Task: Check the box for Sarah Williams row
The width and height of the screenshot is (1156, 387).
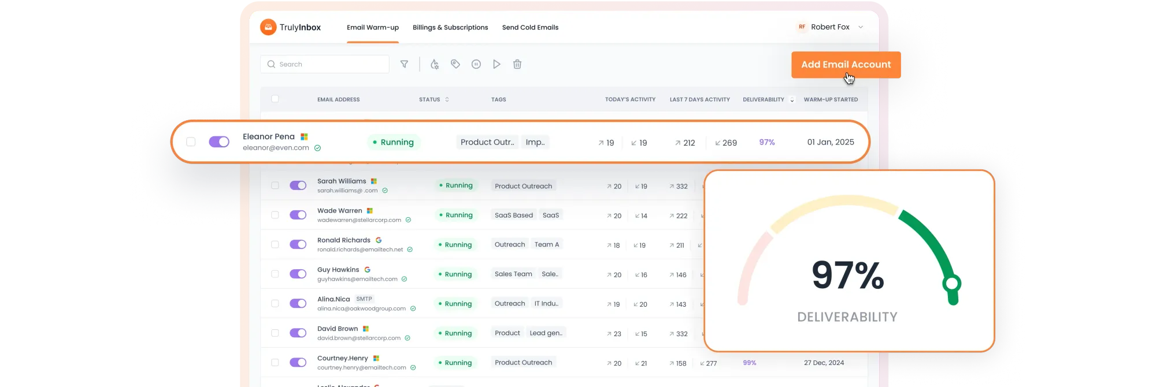Action: coord(275,185)
